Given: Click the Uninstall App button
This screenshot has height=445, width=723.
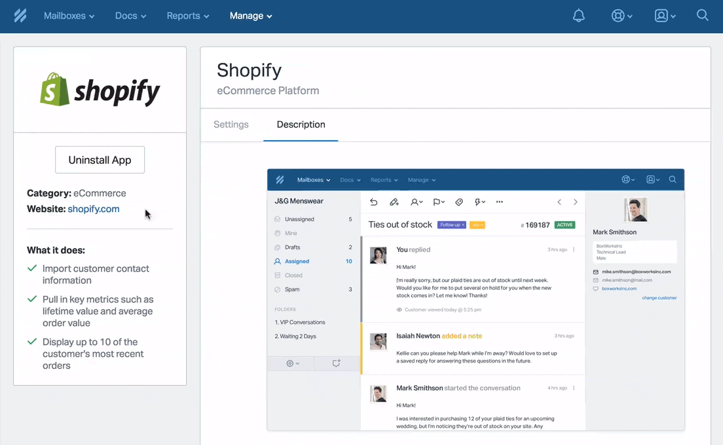Looking at the screenshot, I should coord(100,160).
